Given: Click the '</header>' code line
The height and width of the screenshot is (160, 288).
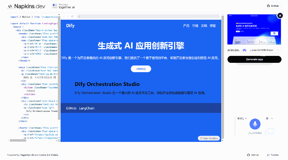Looking at the screenshot, I should coord(24,60).
